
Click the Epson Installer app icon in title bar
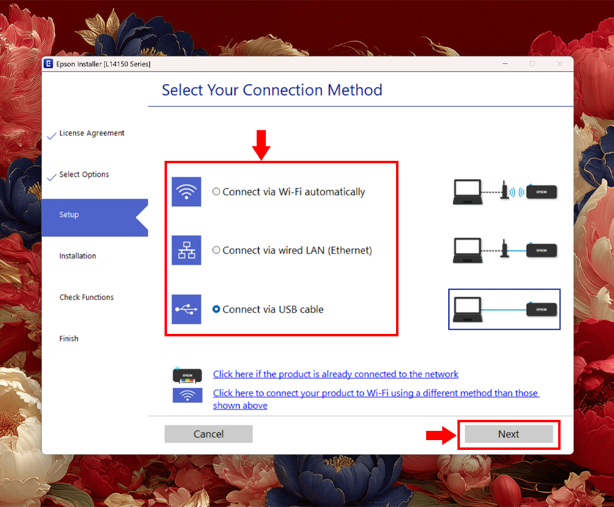pos(48,64)
